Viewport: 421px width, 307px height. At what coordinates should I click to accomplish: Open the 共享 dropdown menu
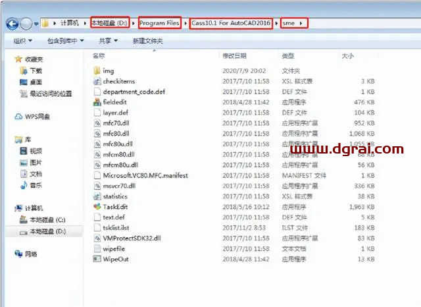[x=108, y=41]
